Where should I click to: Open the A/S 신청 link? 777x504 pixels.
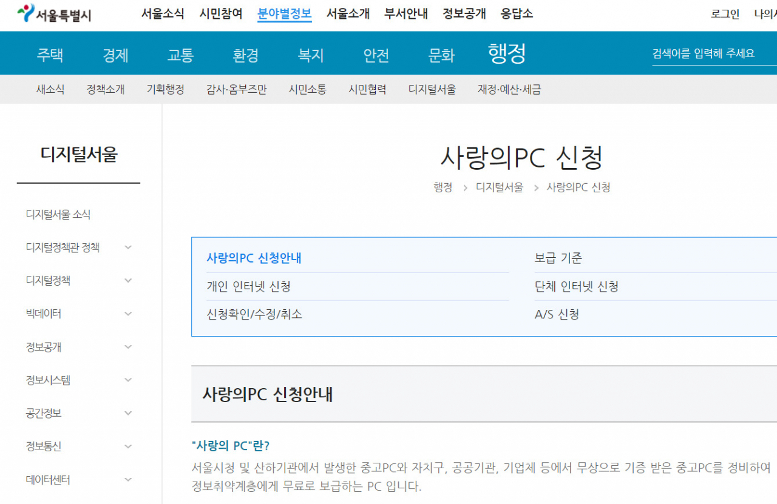(557, 314)
